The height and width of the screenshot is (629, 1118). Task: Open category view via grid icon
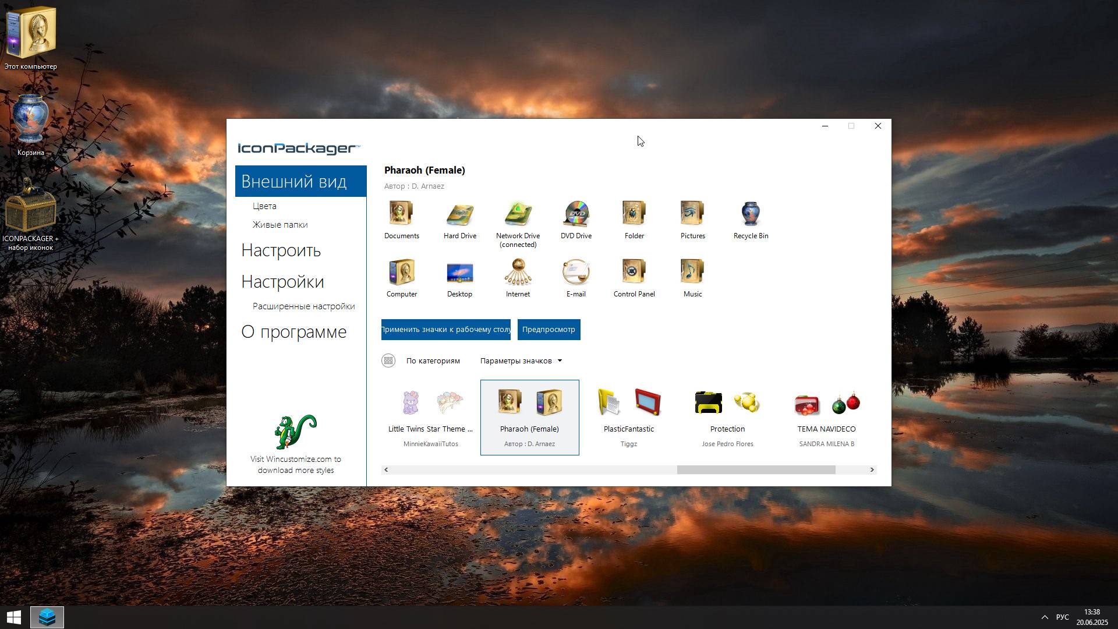click(388, 361)
